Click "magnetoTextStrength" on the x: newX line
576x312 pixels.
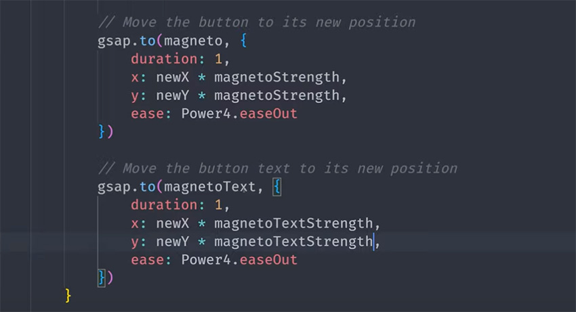(x=293, y=223)
